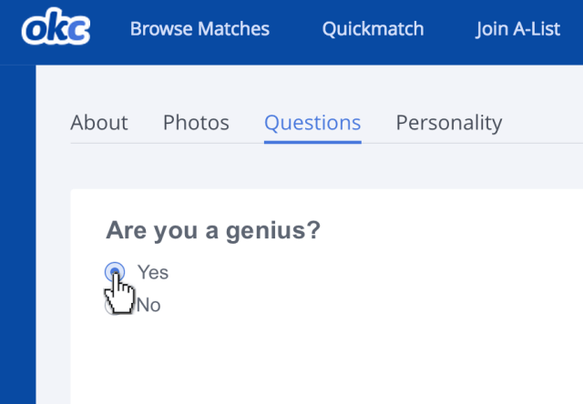This screenshot has width=583, height=404.
Task: Click the "Yes" answer label text
Action: (x=153, y=272)
